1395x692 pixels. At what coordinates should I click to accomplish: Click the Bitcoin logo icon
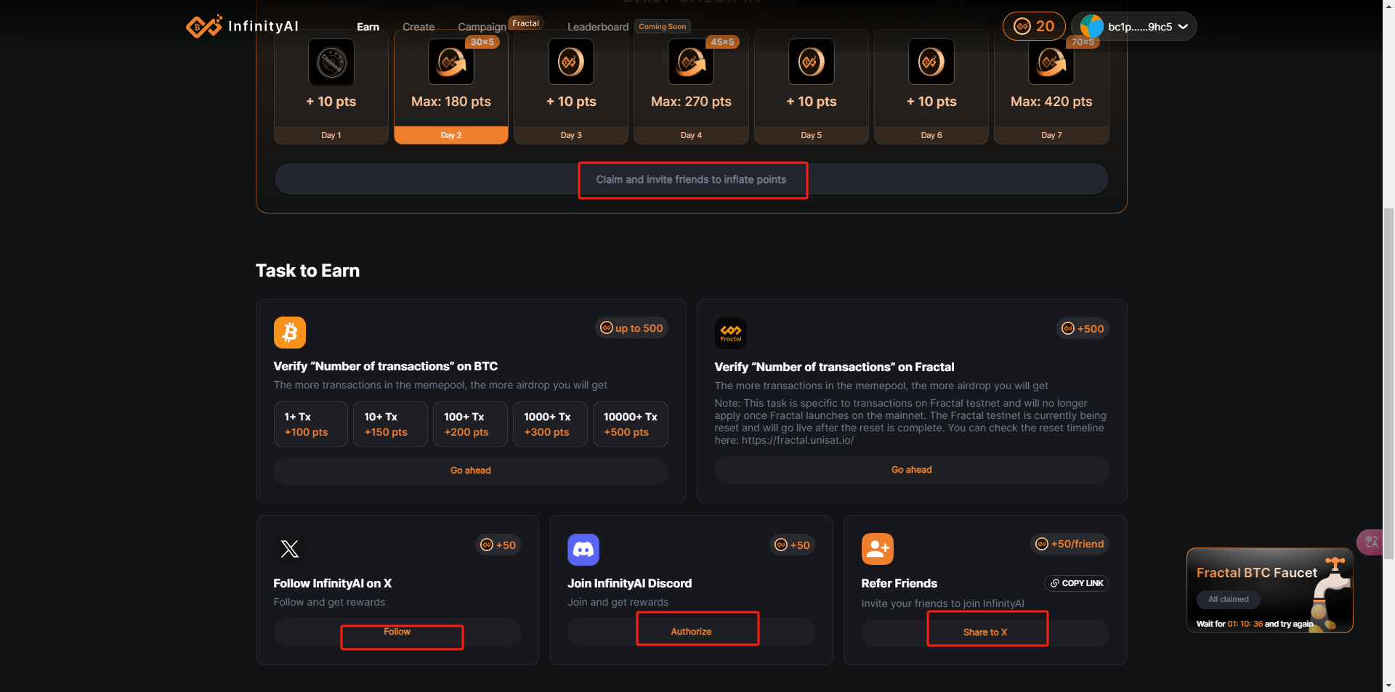pyautogui.click(x=290, y=333)
